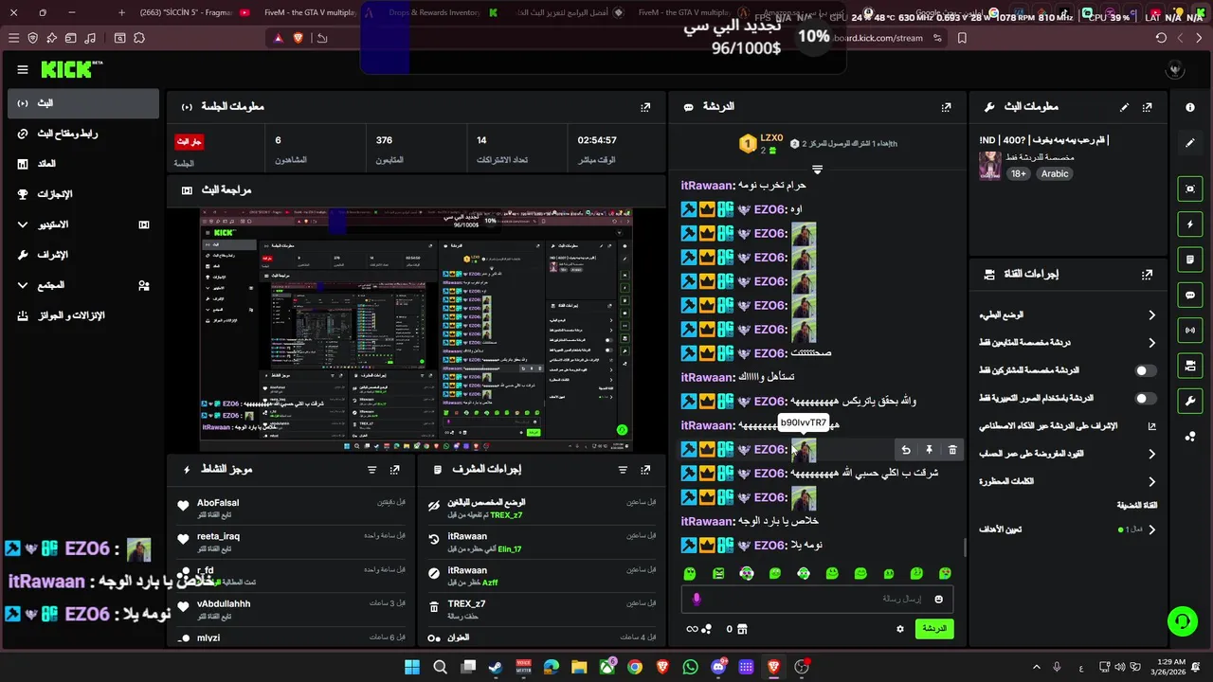Toggle chat bubble widget in right rail
This screenshot has height=682, width=1213.
coord(1190,296)
